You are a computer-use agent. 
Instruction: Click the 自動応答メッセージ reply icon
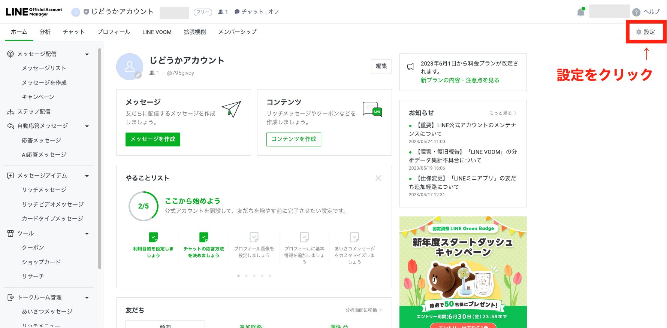10,126
